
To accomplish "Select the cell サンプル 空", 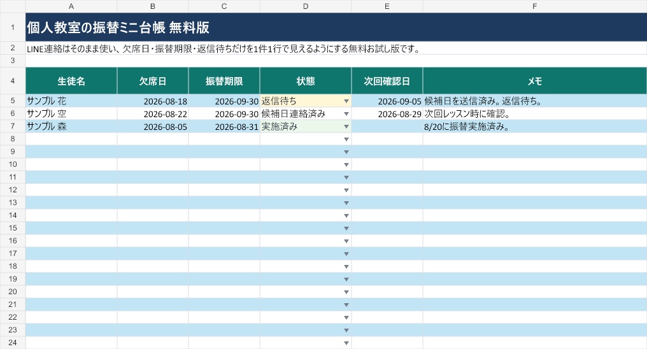I will (71, 114).
